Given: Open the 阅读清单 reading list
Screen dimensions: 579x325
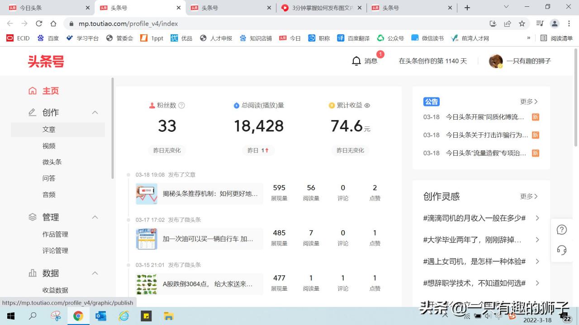Looking at the screenshot, I should 556,38.
